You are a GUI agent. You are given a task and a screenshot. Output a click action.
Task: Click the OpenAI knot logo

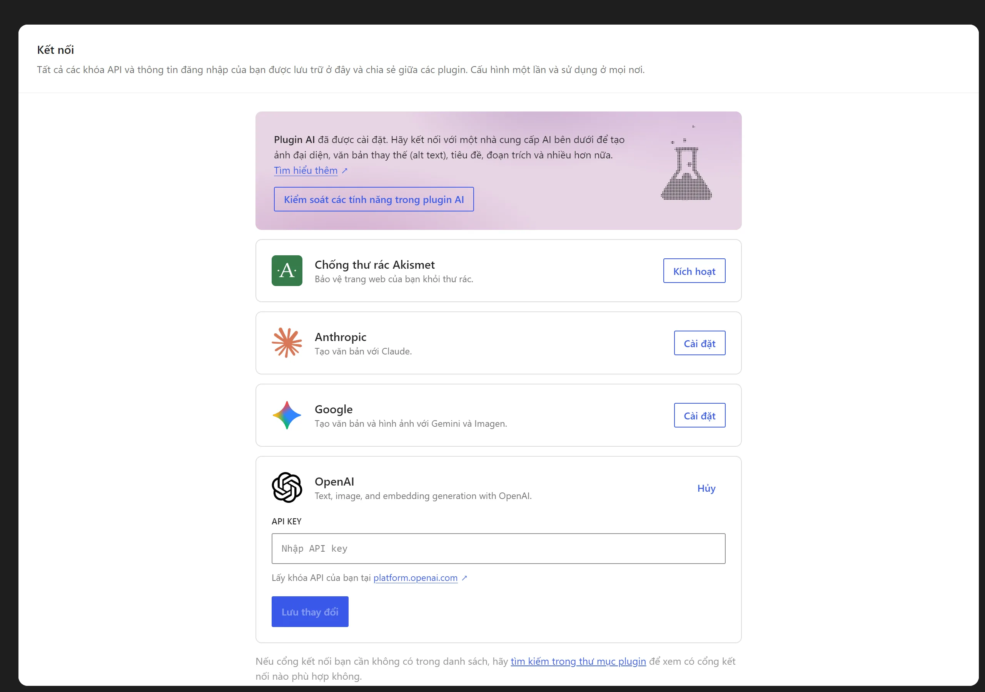[287, 487]
